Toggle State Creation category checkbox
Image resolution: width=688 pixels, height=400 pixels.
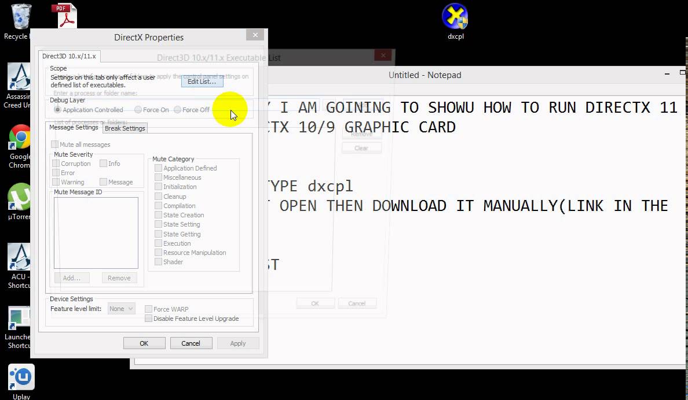159,214
